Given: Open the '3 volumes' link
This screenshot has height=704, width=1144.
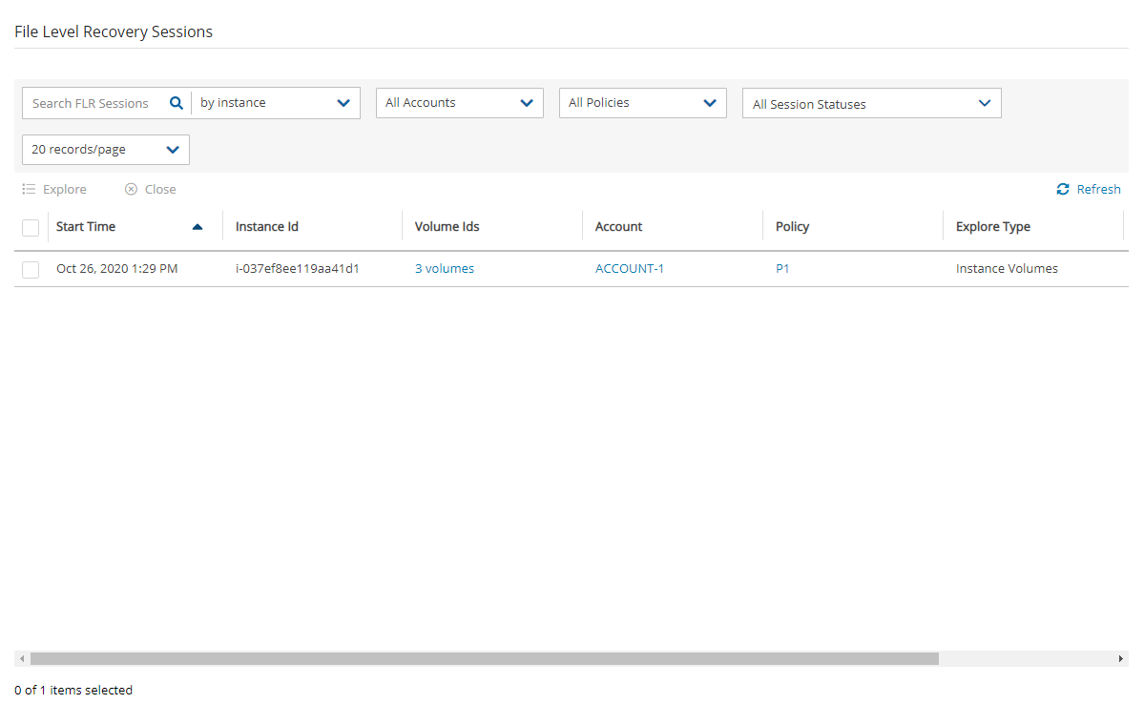Looking at the screenshot, I should [x=444, y=269].
